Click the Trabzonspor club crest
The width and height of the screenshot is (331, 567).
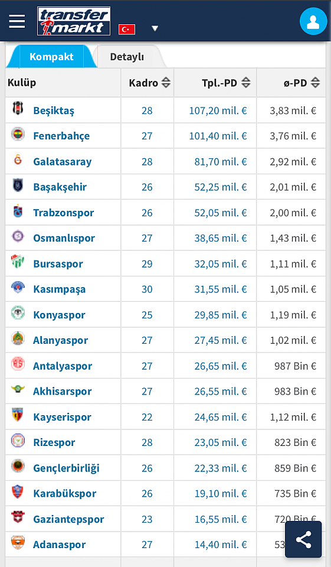[18, 211]
